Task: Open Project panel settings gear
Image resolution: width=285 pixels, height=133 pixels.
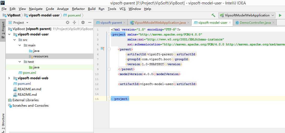Action: 83,22
